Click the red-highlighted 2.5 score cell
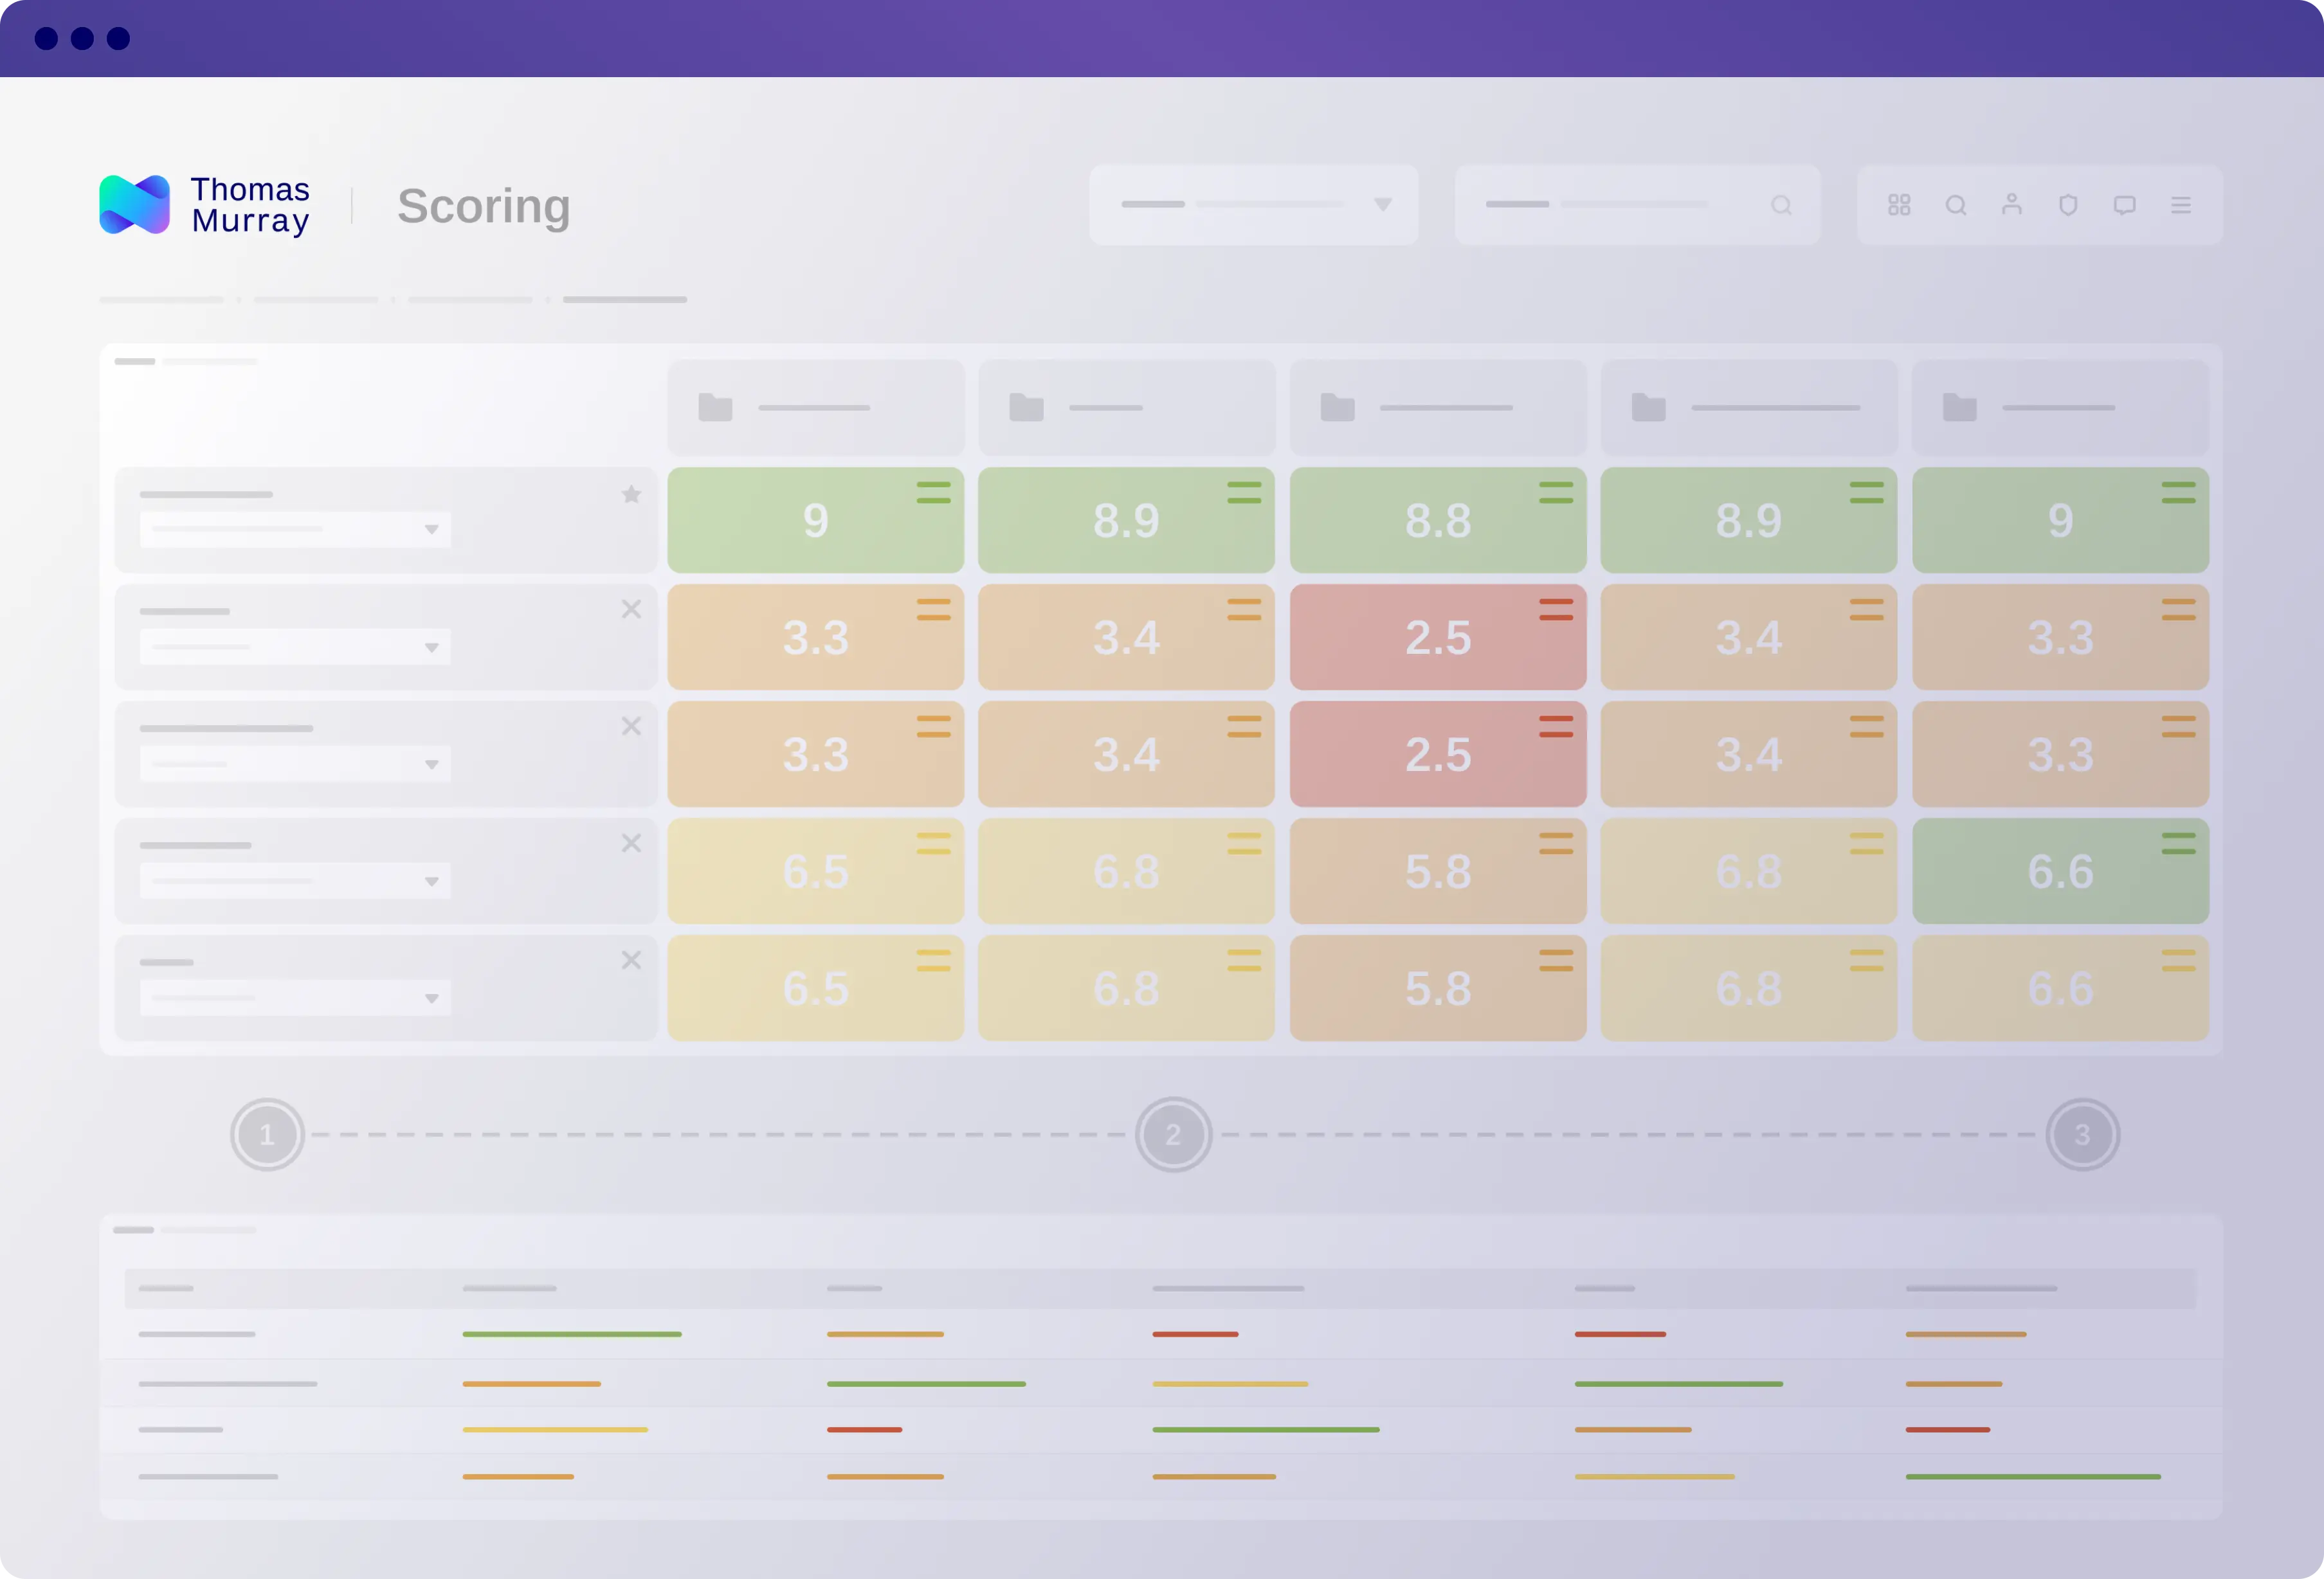 [1438, 636]
